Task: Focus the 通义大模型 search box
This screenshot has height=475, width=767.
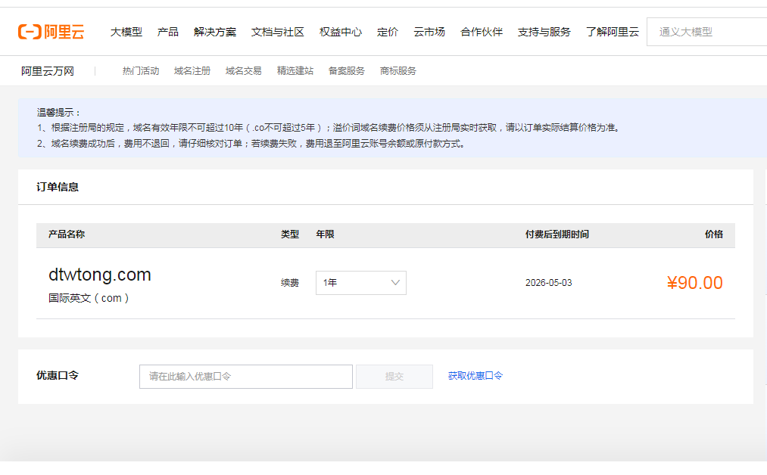Action: point(707,32)
